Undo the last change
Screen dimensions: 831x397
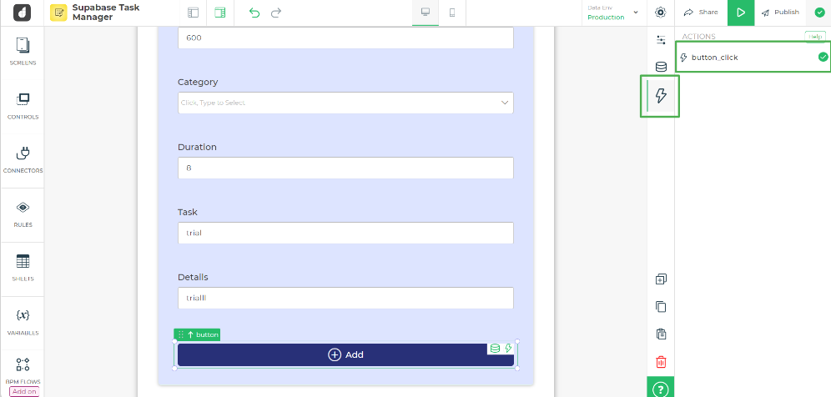[254, 13]
